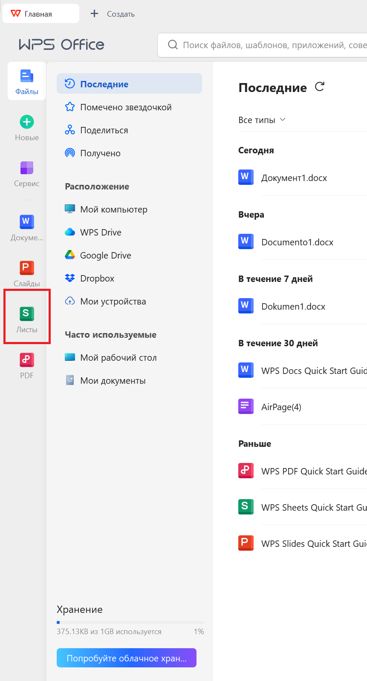Open the Документы Writer sidebar icon
This screenshot has width=367, height=681.
27,222
